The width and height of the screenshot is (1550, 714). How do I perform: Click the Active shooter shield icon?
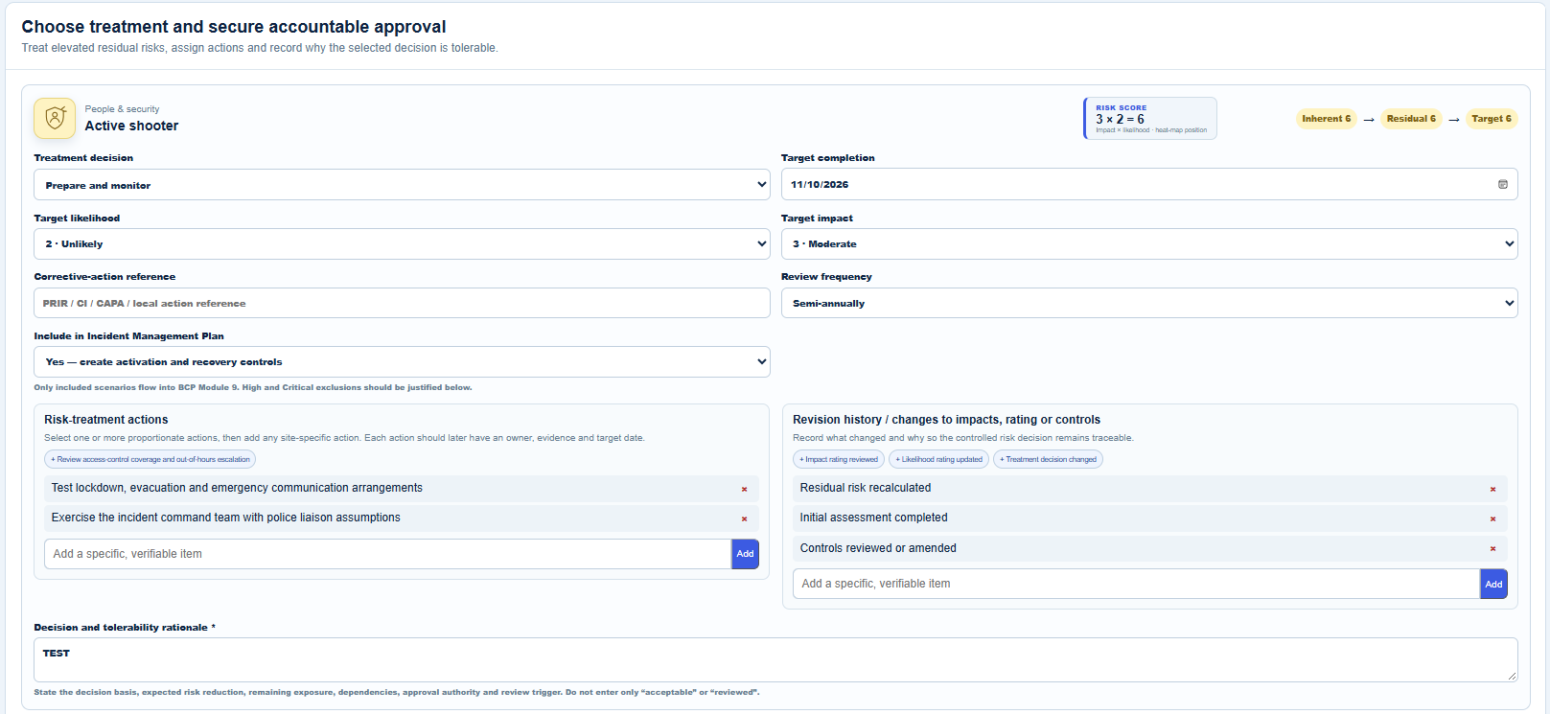55,118
